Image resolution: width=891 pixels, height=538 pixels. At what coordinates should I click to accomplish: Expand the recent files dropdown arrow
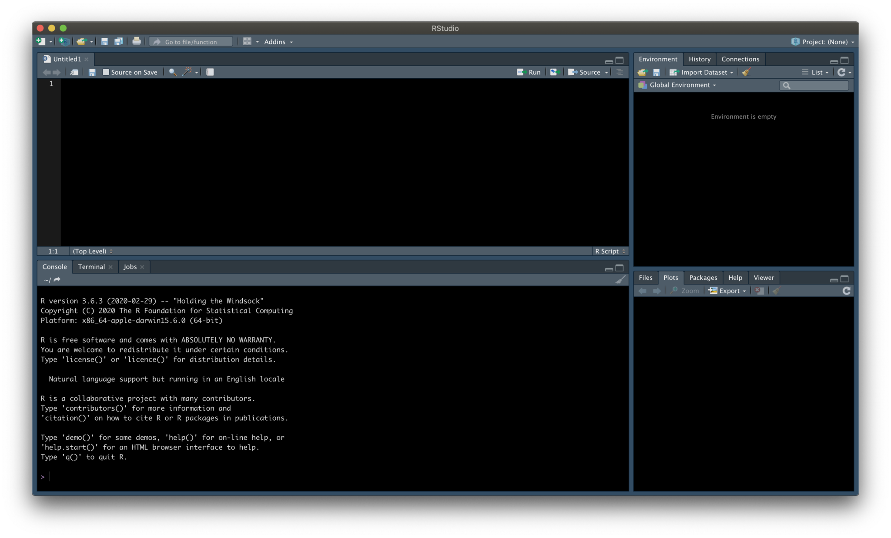pyautogui.click(x=91, y=42)
